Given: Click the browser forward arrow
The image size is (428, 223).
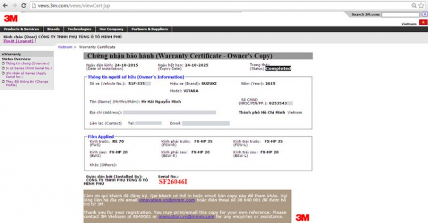Looking at the screenshot, I should point(14,6).
